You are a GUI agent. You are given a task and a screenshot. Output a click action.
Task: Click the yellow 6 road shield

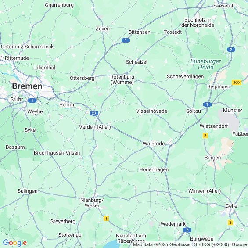(106, 219)
